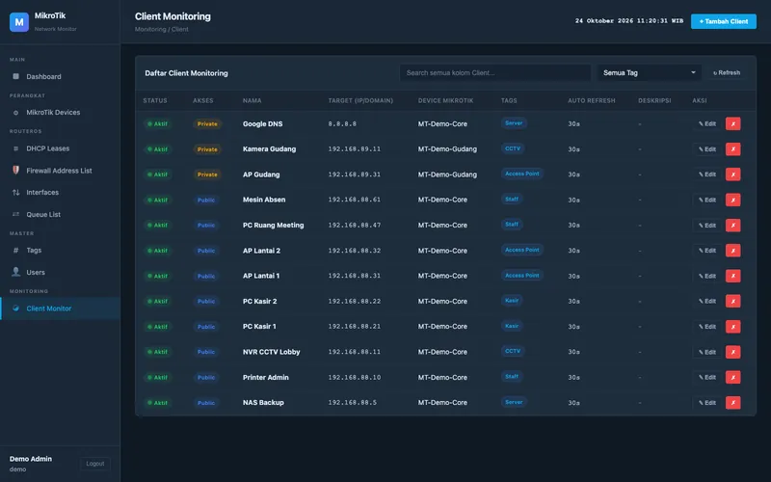771x482 pixels.
Task: Click the Users person icon
Action: (x=15, y=272)
